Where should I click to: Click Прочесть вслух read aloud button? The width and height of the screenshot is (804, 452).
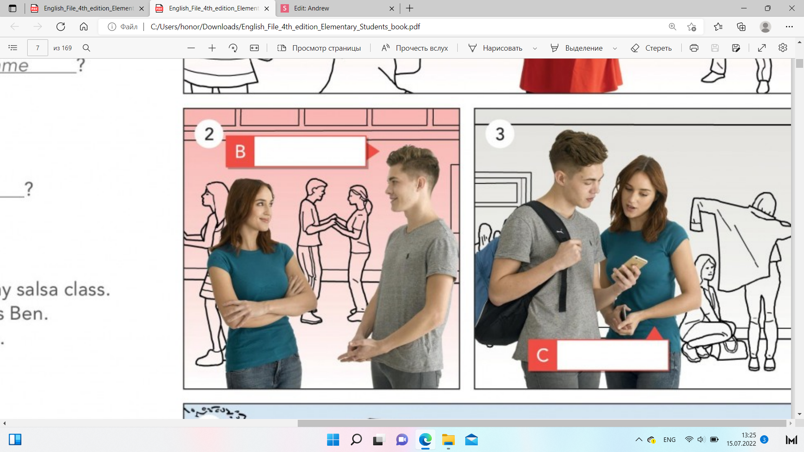point(415,48)
